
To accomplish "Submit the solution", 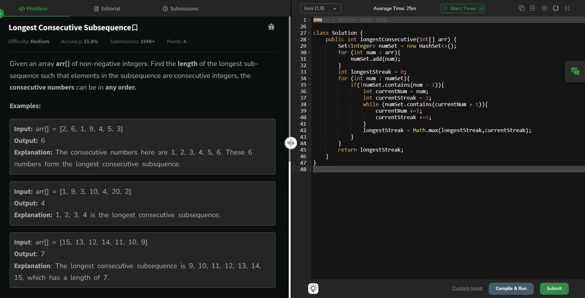I will [554, 288].
